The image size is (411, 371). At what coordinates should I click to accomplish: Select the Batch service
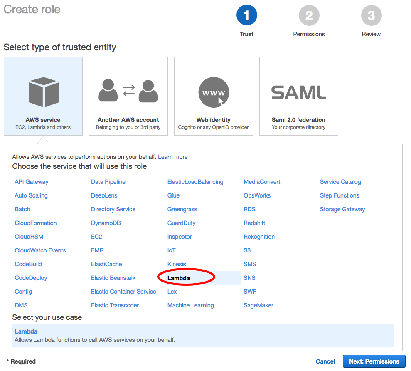coord(22,209)
